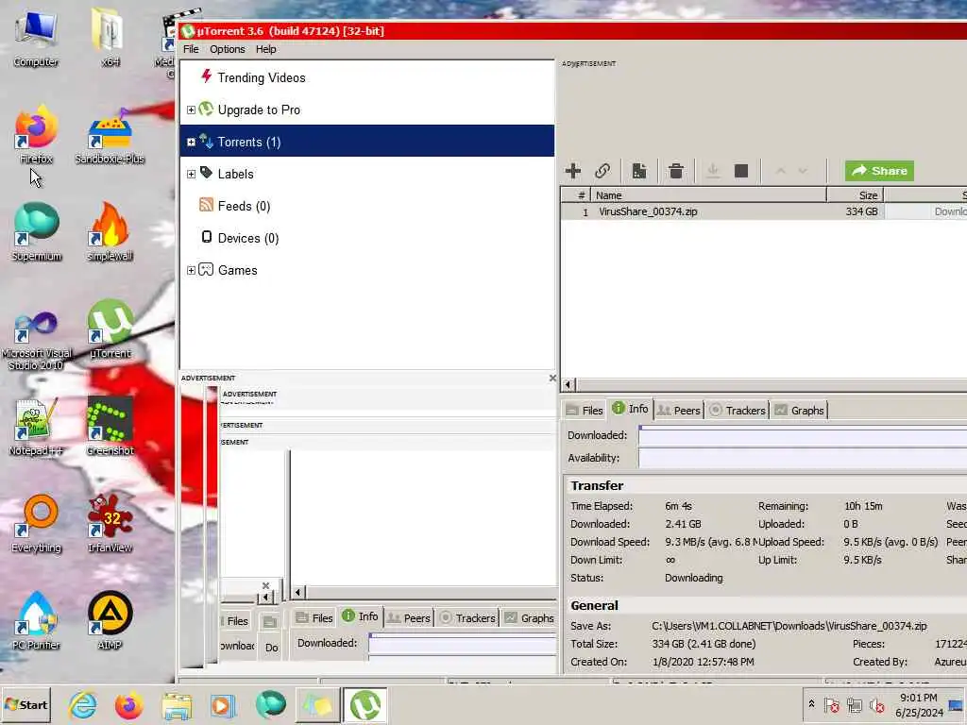Screen dimensions: 967x725
Task: Click the Start Torrent download arrow icon
Action: (713, 171)
